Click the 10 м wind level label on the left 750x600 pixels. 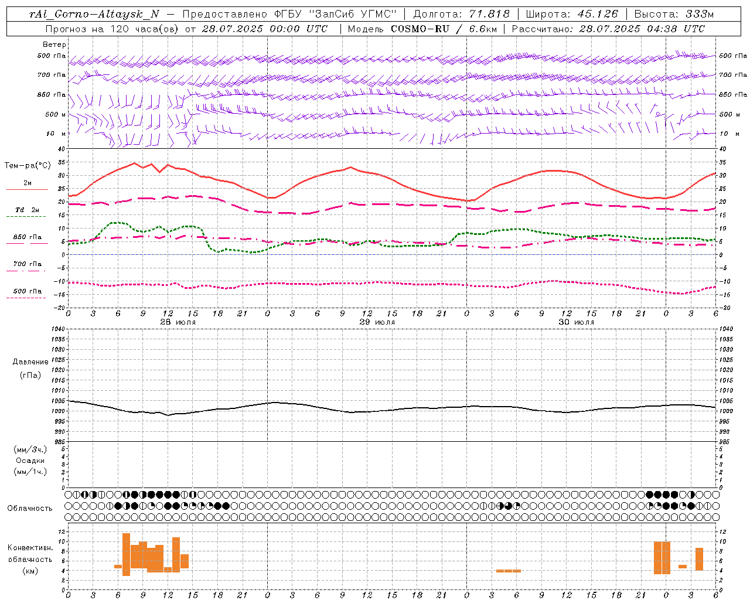[56, 134]
